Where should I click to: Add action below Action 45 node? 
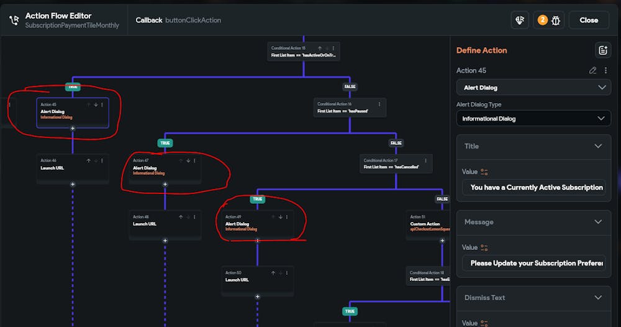(73, 129)
